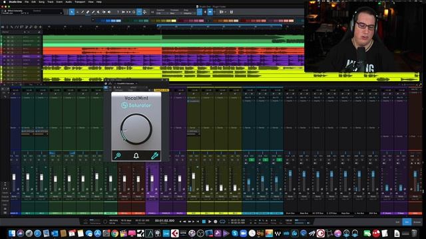The image size is (426, 239).
Task: Select the Eraser tool in toolbar
Action: point(88,12)
